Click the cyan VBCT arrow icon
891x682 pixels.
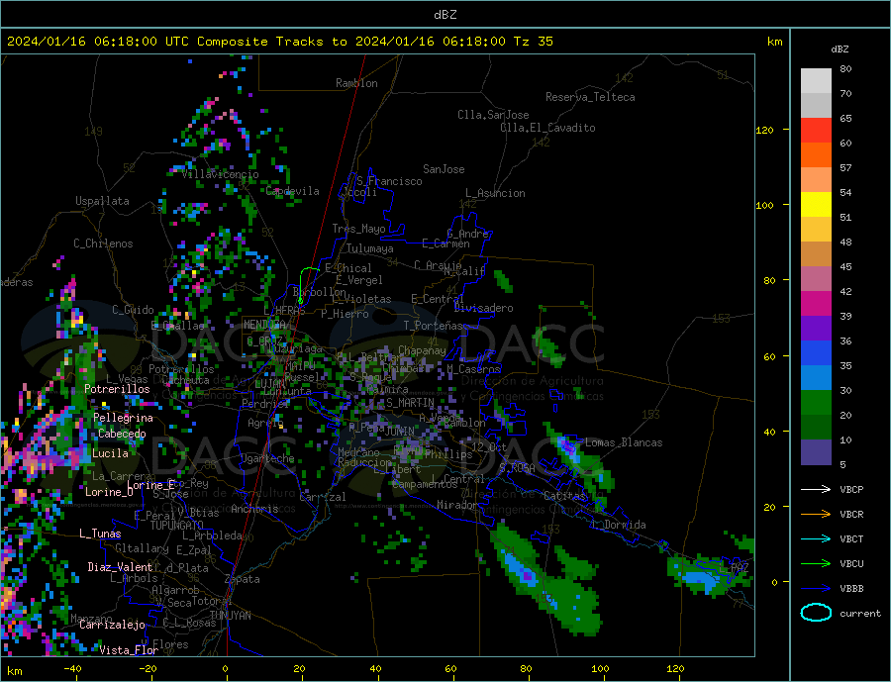[816, 538]
